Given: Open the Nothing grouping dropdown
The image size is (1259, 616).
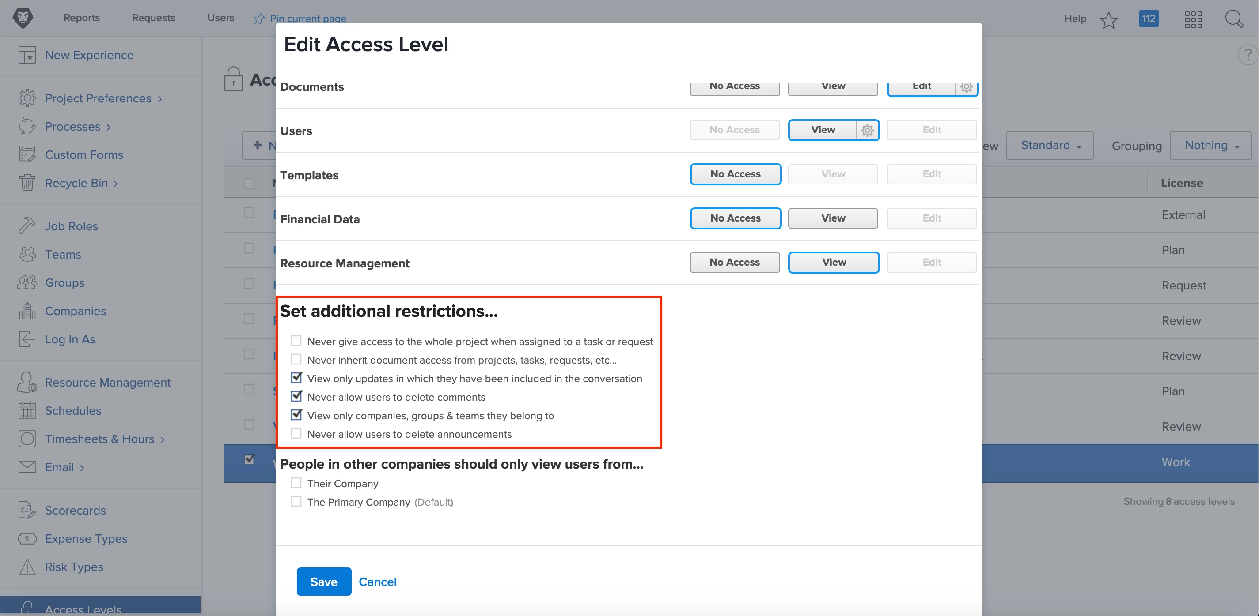Looking at the screenshot, I should tap(1210, 146).
